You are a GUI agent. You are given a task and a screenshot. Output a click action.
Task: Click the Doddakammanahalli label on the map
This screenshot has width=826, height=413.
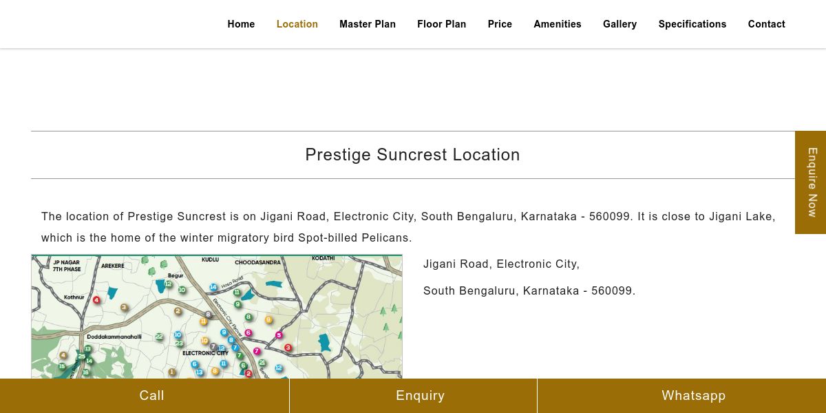point(114,337)
